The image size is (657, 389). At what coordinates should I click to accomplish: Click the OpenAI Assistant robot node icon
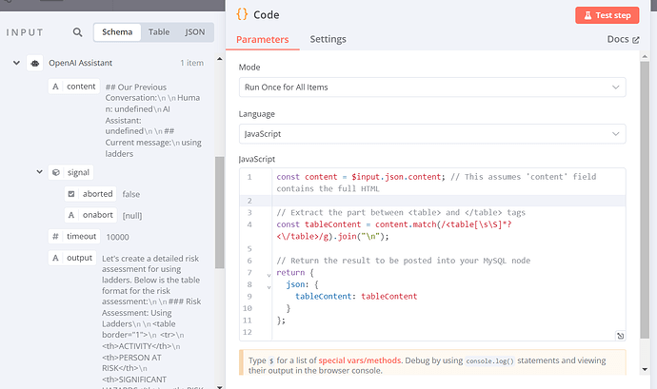click(35, 63)
